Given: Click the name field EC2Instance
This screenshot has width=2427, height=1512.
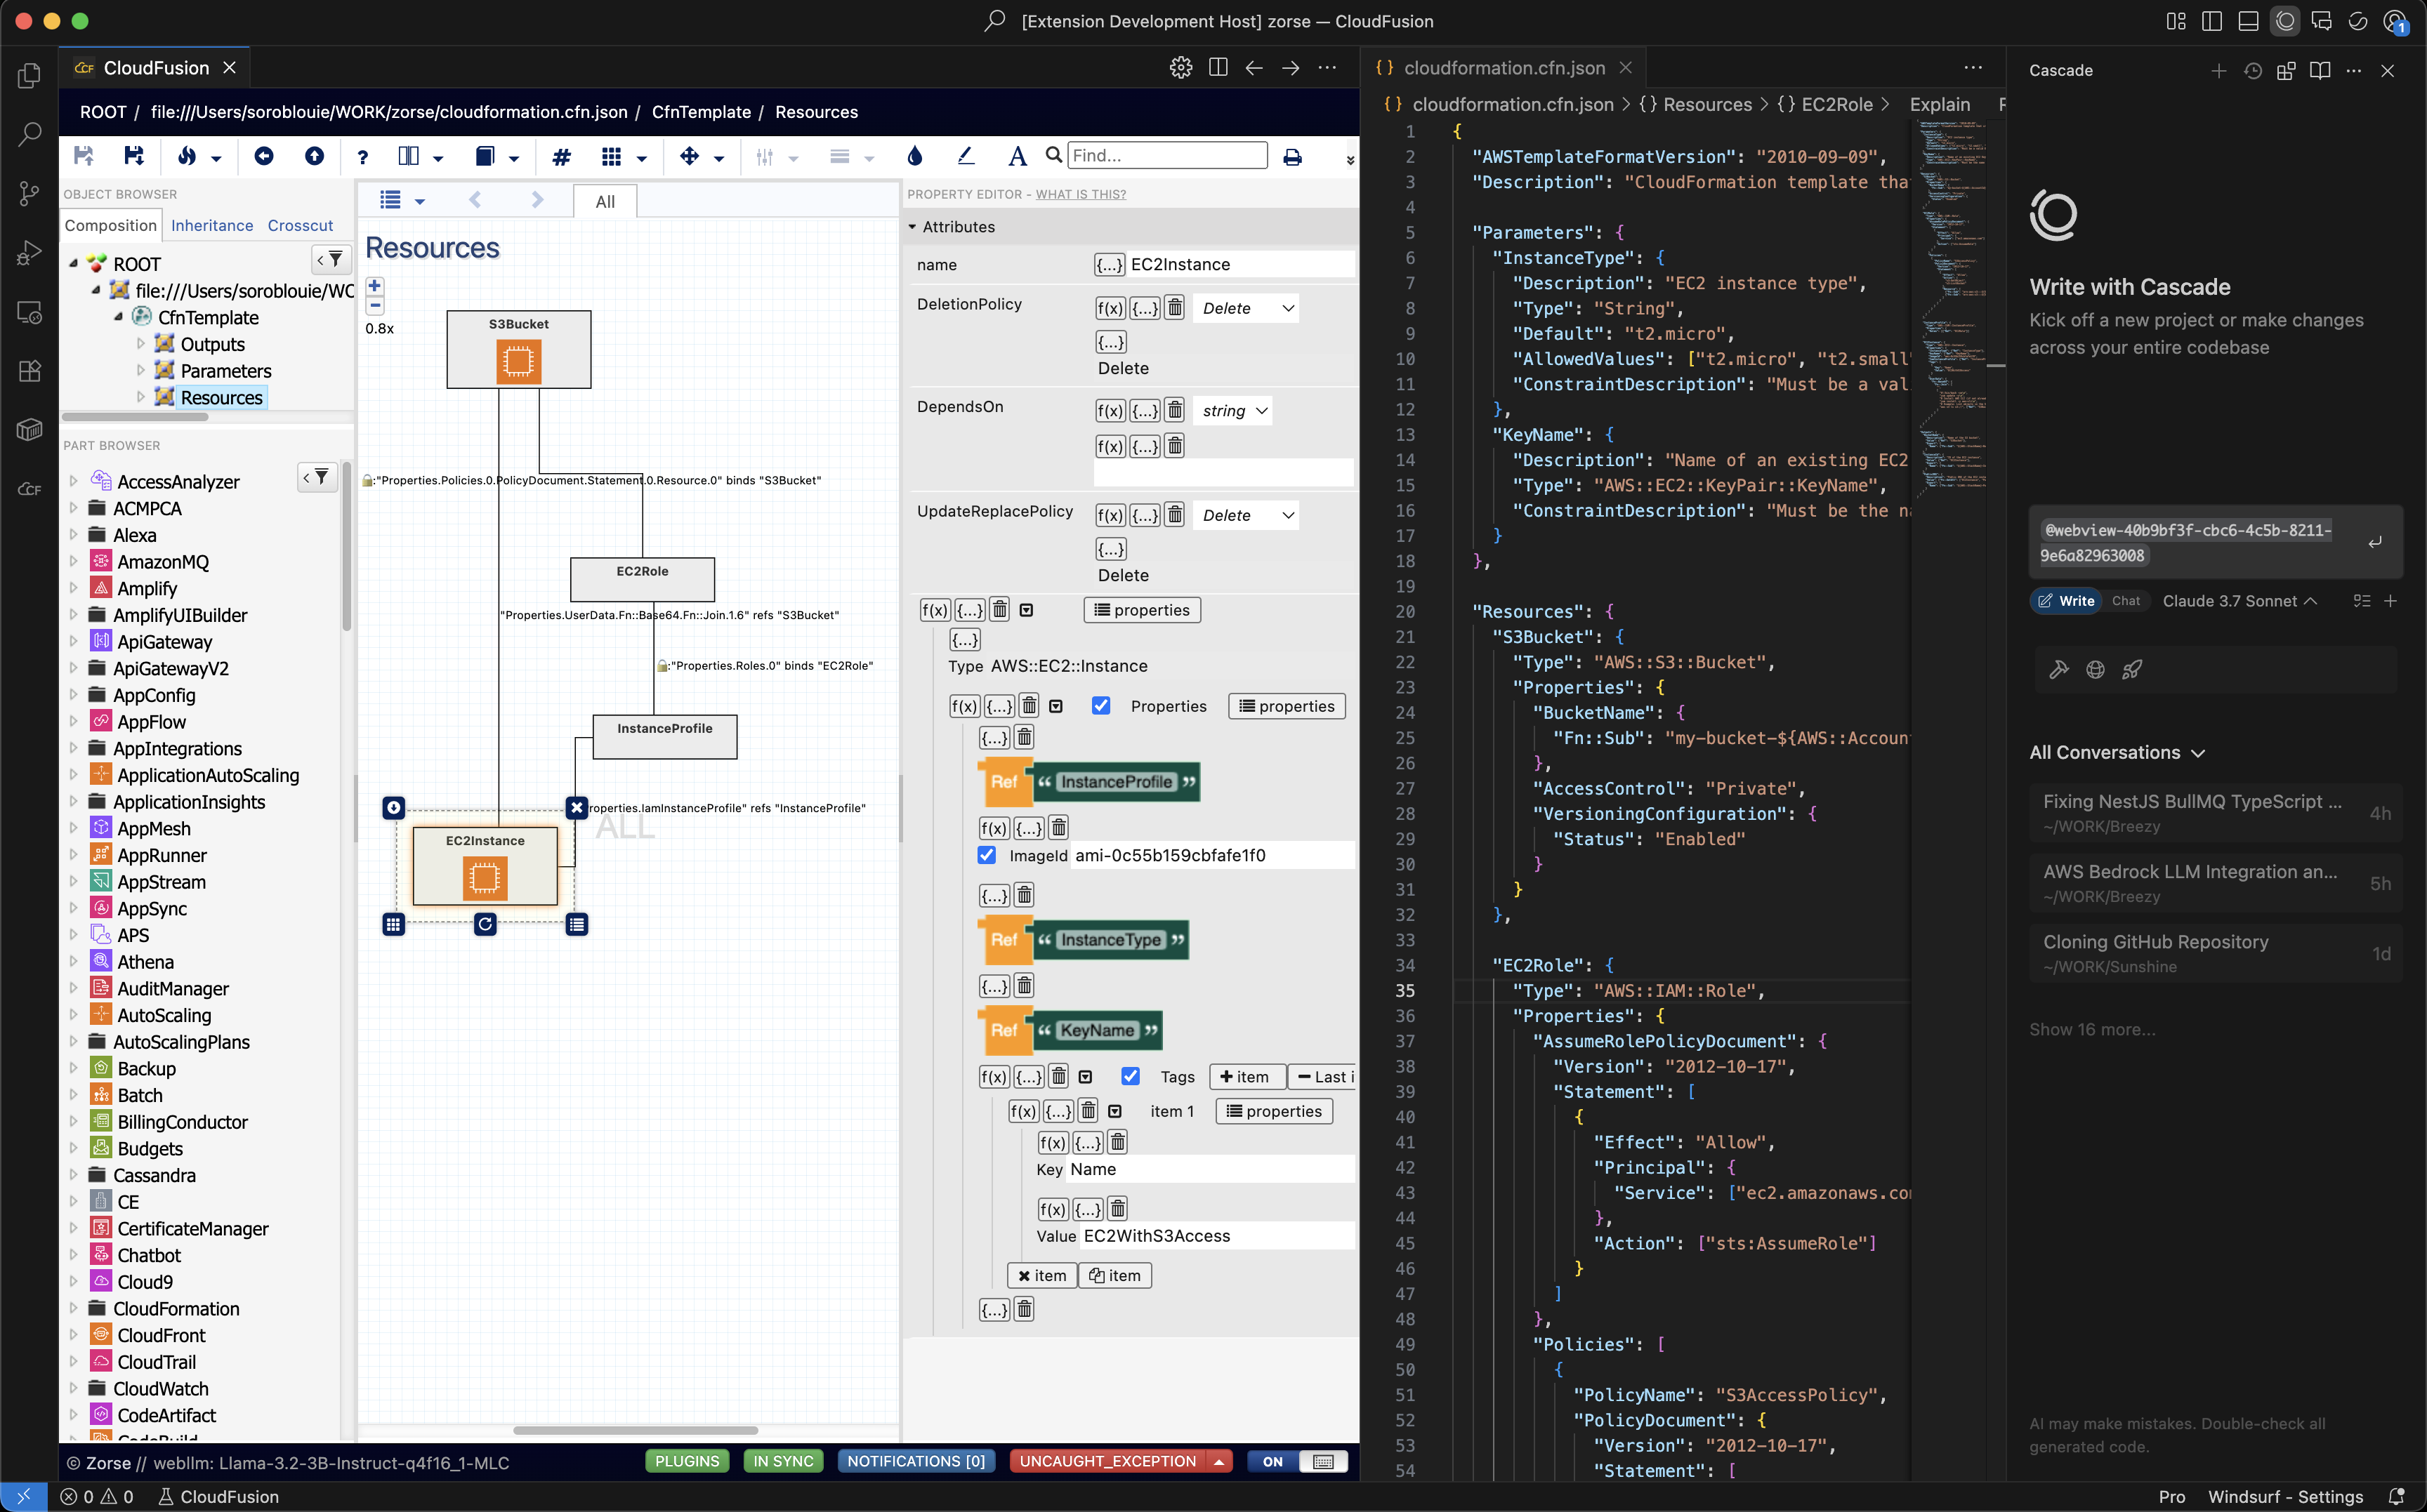Looking at the screenshot, I should 1242,264.
